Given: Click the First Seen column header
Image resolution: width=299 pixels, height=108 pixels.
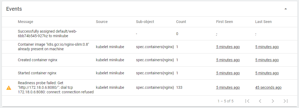Looking at the screenshot, I should (224, 22).
